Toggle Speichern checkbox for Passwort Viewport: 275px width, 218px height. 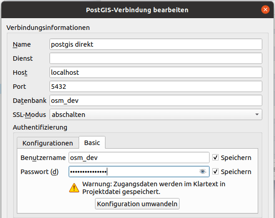tap(216, 172)
